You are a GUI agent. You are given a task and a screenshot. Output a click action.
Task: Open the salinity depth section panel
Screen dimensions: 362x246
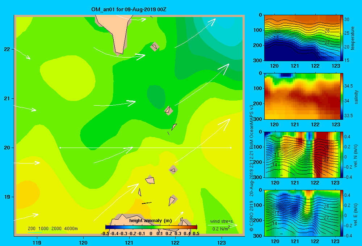point(302,96)
